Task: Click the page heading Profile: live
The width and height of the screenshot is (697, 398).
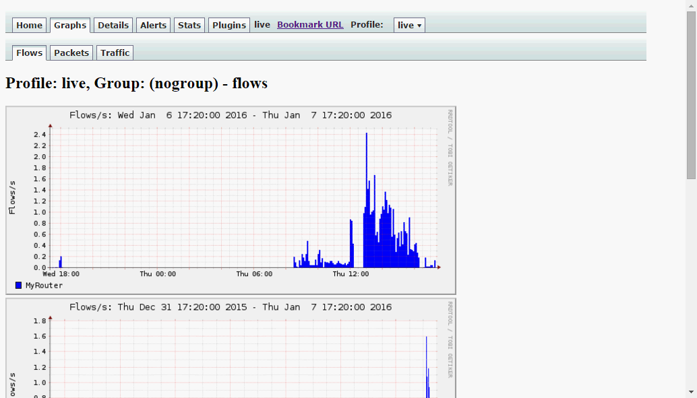Action: [x=136, y=83]
